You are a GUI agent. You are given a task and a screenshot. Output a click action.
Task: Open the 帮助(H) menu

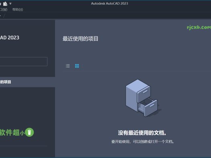pos(18,10)
